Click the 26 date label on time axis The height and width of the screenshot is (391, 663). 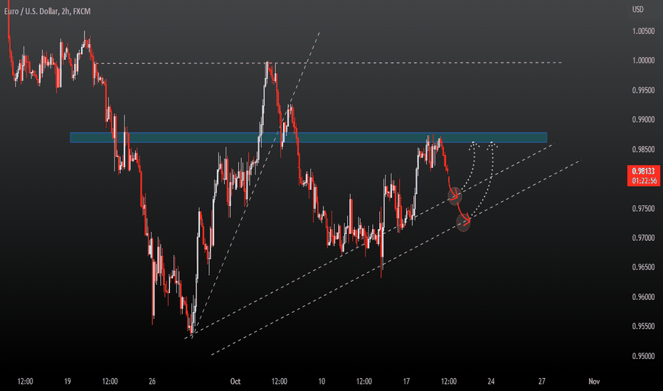pyautogui.click(x=152, y=381)
